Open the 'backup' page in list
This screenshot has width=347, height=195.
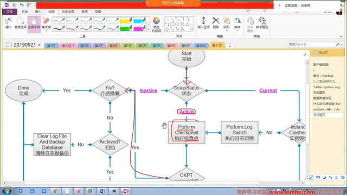[323, 76]
